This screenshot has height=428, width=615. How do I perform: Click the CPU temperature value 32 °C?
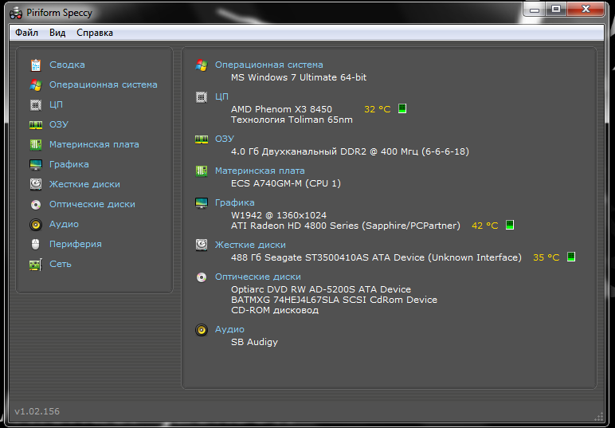tap(378, 109)
